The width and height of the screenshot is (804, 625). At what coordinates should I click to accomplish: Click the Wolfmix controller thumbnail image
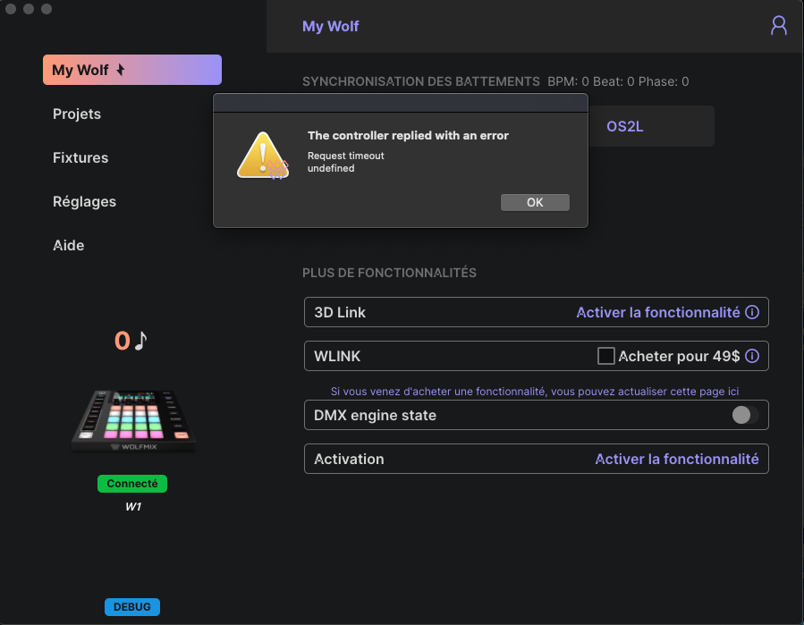pos(133,420)
